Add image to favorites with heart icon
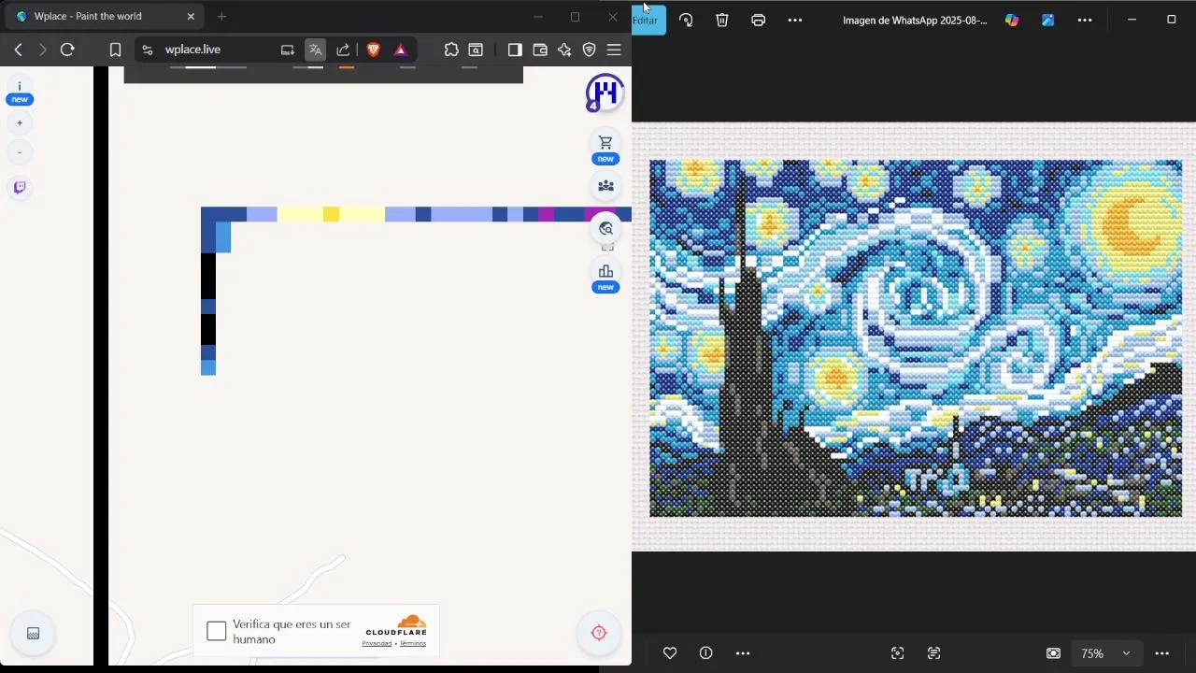This screenshot has height=673, width=1196. (x=670, y=653)
